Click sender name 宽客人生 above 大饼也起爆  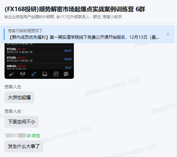13,87
